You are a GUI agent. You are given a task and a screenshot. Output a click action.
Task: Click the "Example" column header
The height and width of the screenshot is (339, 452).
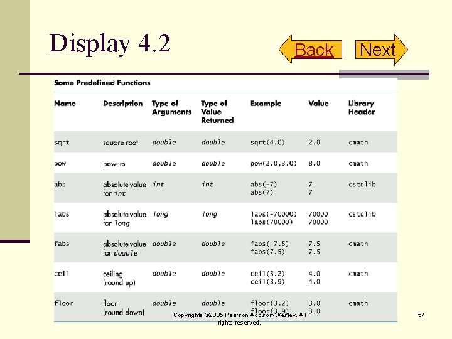coord(266,104)
